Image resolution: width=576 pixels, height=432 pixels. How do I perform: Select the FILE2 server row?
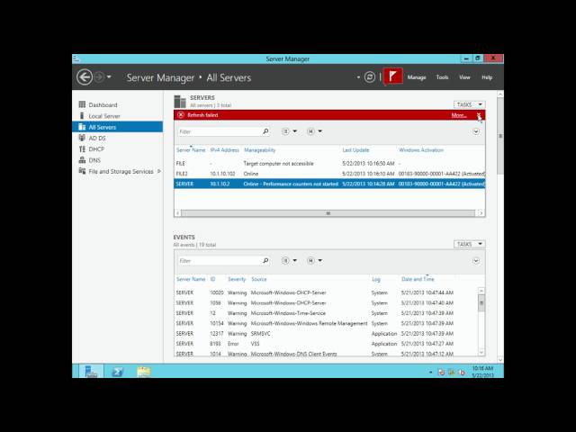click(329, 174)
